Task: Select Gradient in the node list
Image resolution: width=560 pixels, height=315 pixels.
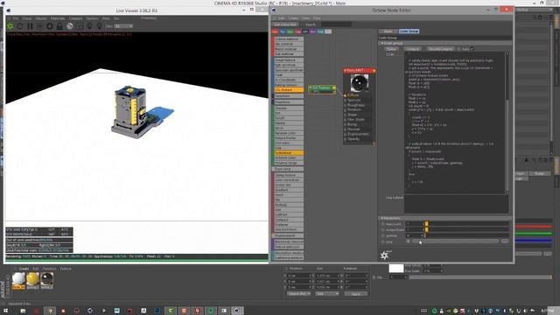Action: tap(289, 190)
